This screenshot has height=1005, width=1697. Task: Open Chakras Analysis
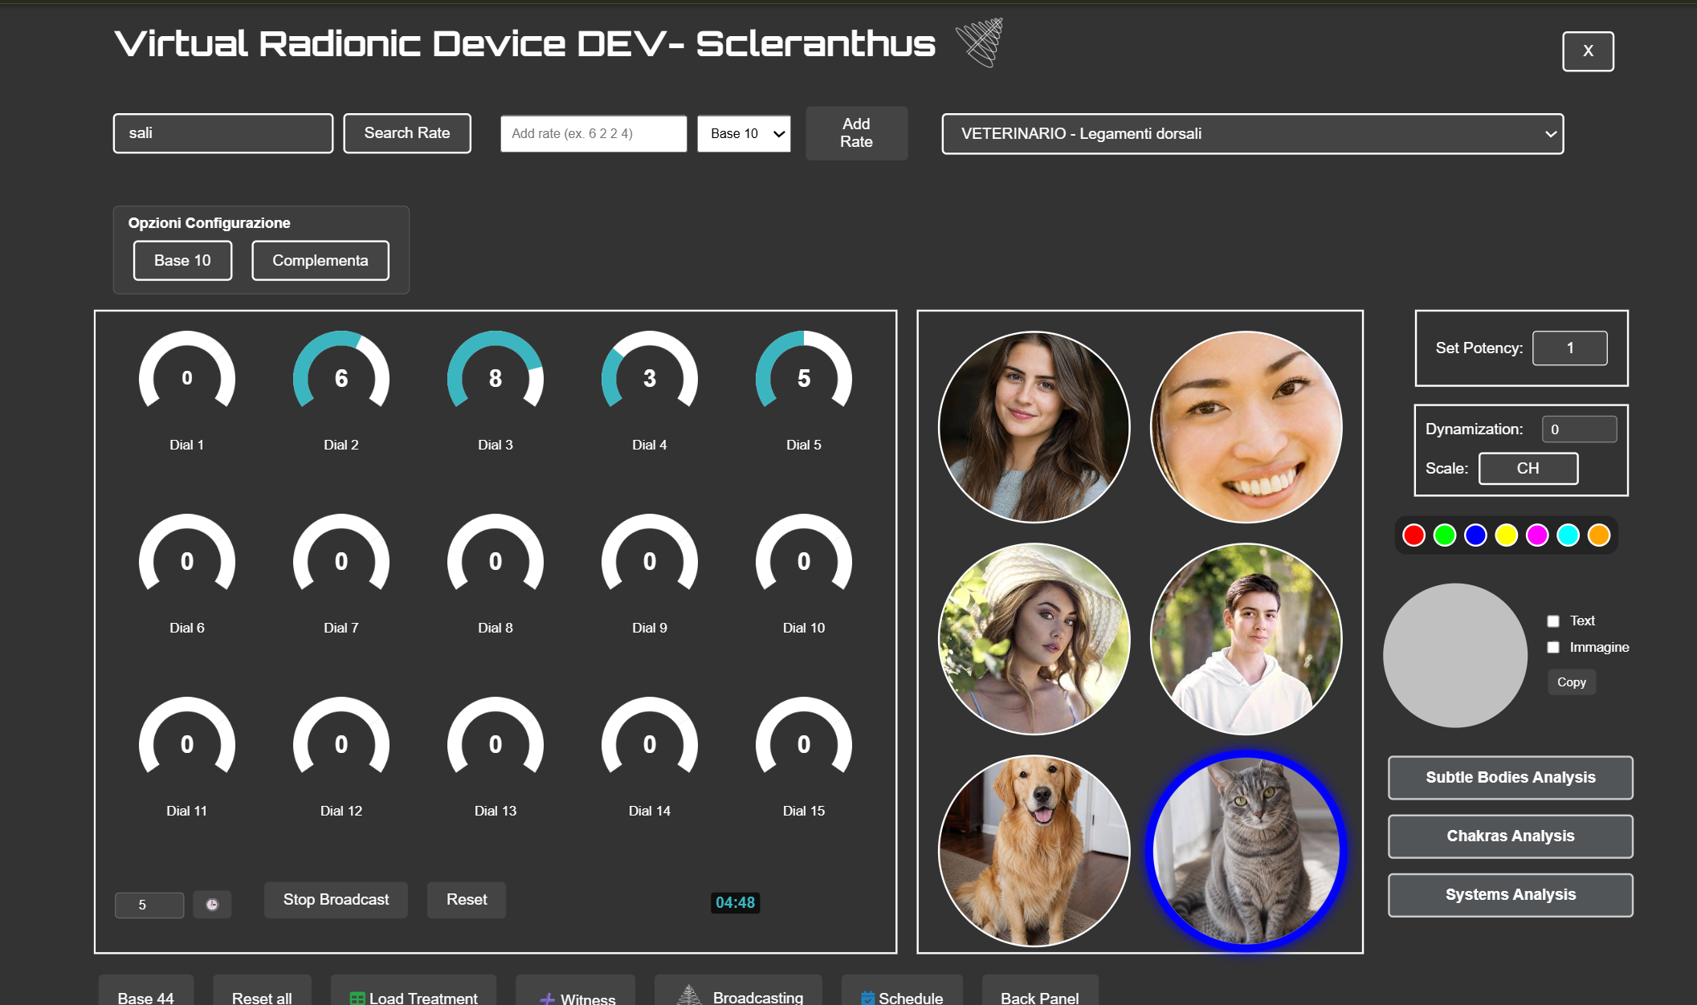pos(1510,836)
